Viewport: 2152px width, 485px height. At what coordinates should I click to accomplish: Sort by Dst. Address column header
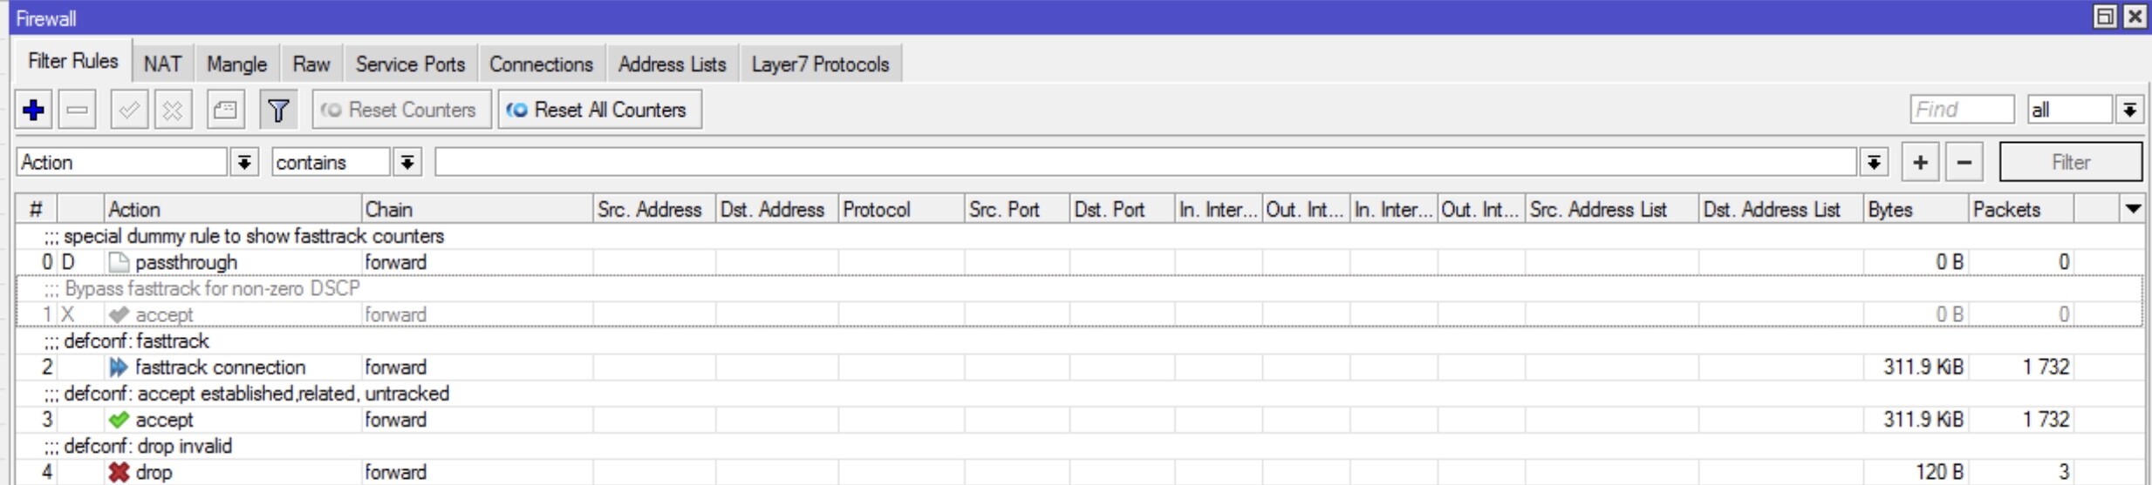(776, 209)
